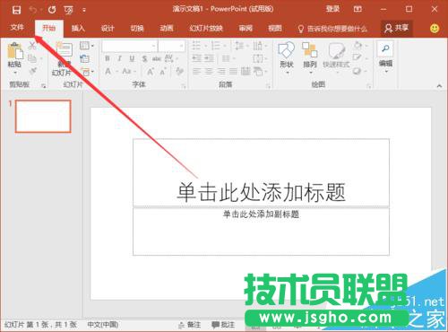Open the Shape Outline pen dropdown
448x332 pixels.
[359, 58]
